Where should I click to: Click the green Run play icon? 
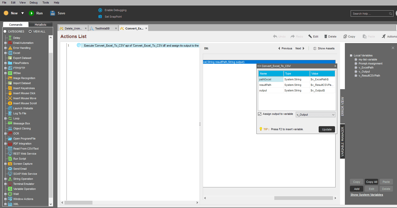(31, 13)
